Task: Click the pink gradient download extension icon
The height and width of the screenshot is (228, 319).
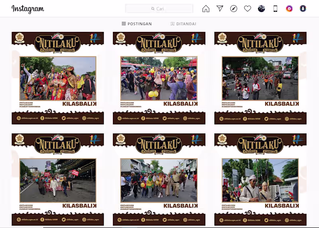Action: (289, 9)
